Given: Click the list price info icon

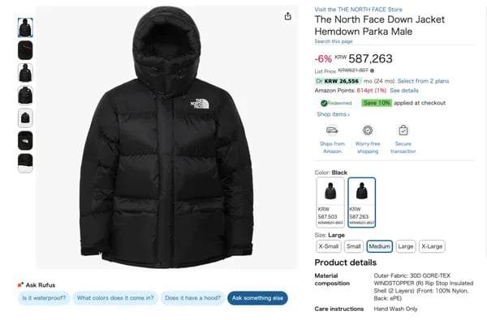Looking at the screenshot, I should 372,70.
